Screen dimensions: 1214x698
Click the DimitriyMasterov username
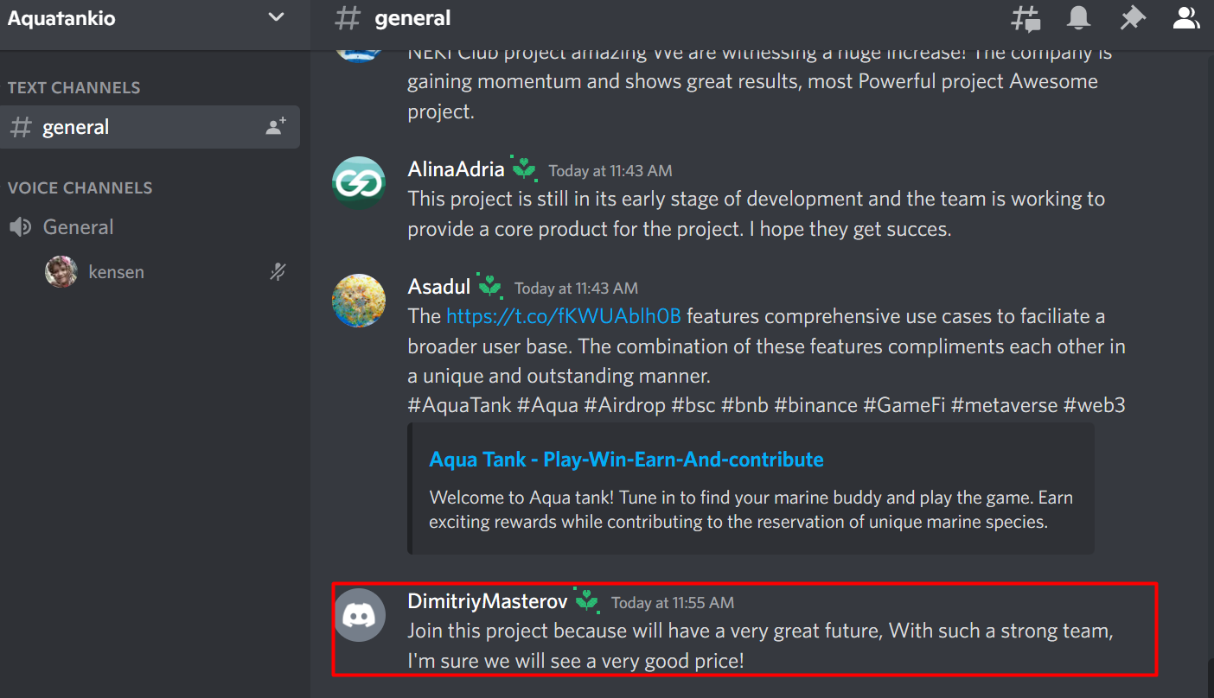click(x=488, y=602)
